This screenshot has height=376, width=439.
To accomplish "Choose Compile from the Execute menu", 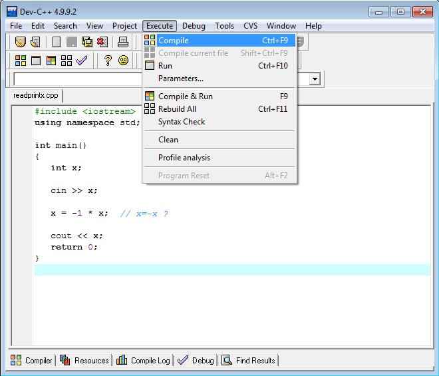I will click(219, 41).
